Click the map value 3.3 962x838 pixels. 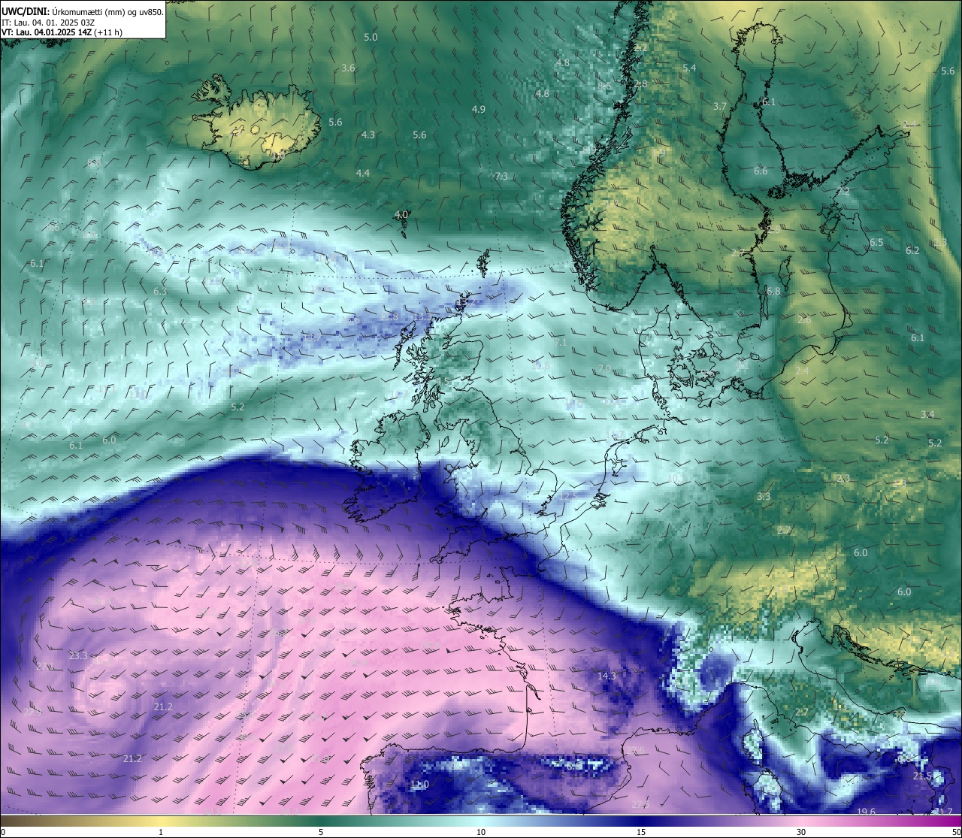pyautogui.click(x=764, y=496)
